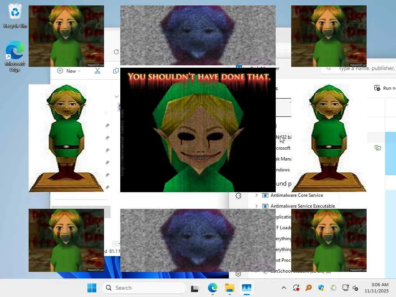Viewport: 396px width, 297px height.
Task: Open the network tray icon
Action: tap(345, 288)
